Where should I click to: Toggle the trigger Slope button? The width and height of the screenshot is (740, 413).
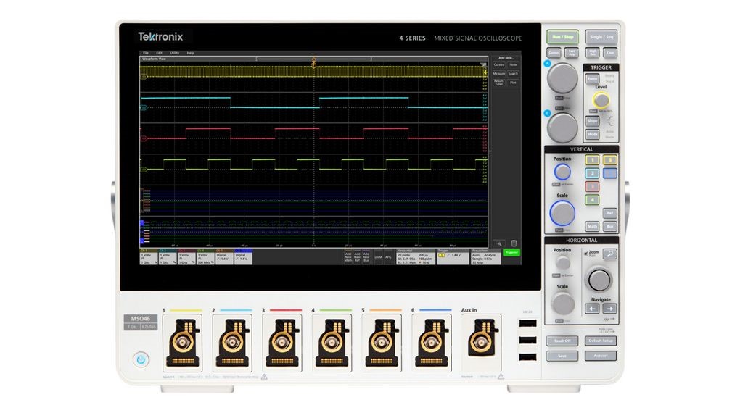coord(593,120)
